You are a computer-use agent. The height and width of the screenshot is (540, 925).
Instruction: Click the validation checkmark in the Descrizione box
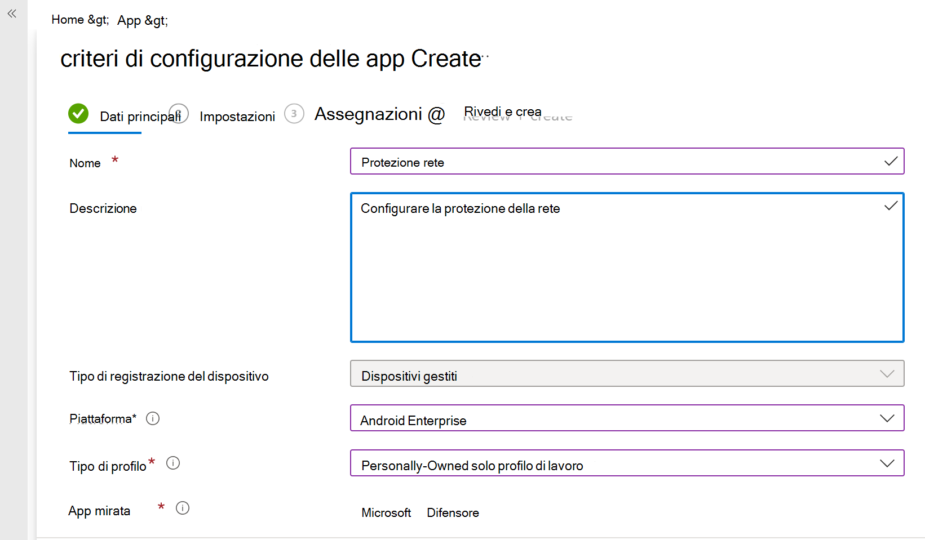click(891, 206)
